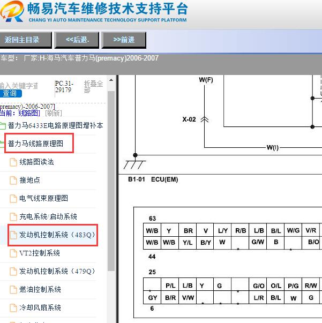
Task: Click the page icon beside 燃油控制系统
Action: click(x=13, y=290)
